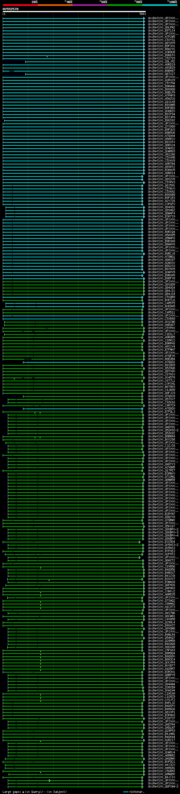180x794 pixels.
Task: Select hit label UniRef100_C5X4Y8
Action: tap(161, 161)
